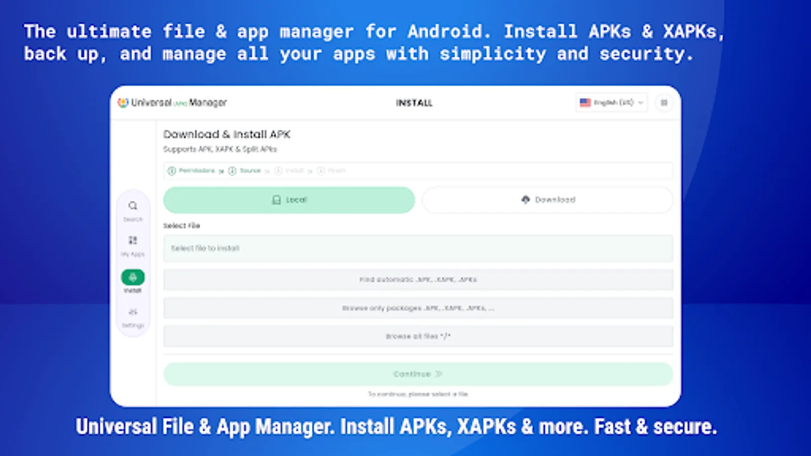Go to My Apps in the sidebar
This screenshot has width=811, height=456.
pos(133,245)
